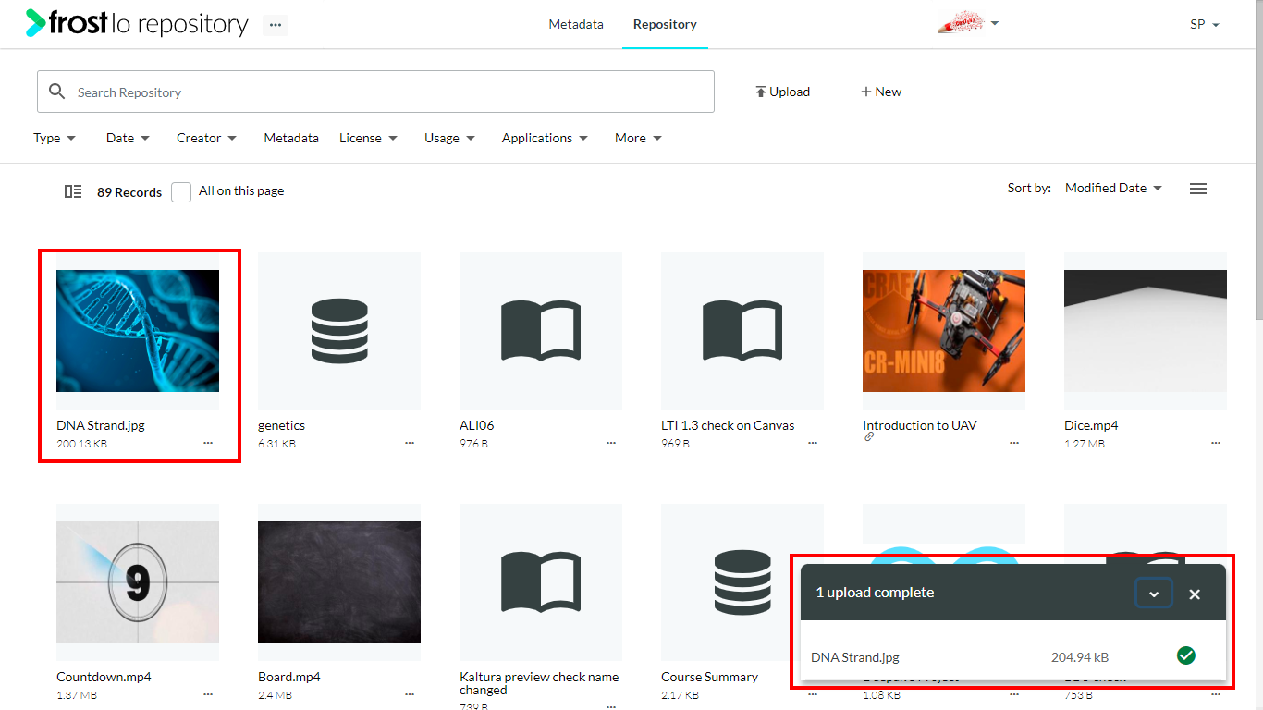The height and width of the screenshot is (710, 1263).
Task: Expand the Creator filter dropdown
Action: click(x=206, y=138)
